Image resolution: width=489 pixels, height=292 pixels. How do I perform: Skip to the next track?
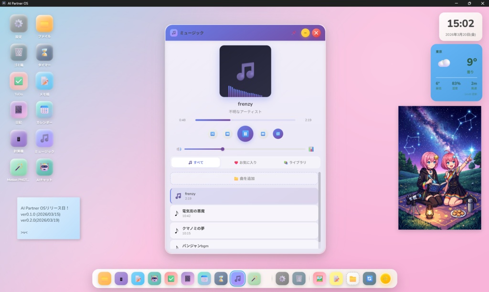click(263, 134)
